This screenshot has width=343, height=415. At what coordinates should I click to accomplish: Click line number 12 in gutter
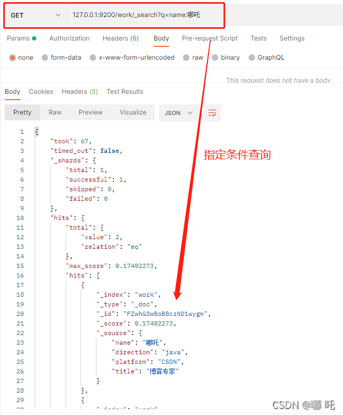[20, 237]
